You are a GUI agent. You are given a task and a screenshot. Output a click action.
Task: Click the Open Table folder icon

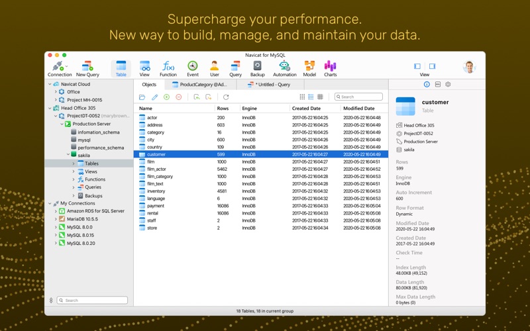pyautogui.click(x=142, y=97)
